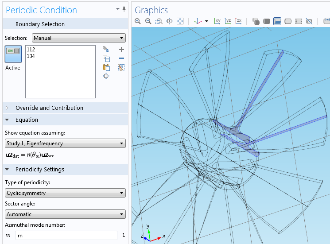Click the Create Selection icon
This screenshot has width=330, height=244.
click(106, 49)
